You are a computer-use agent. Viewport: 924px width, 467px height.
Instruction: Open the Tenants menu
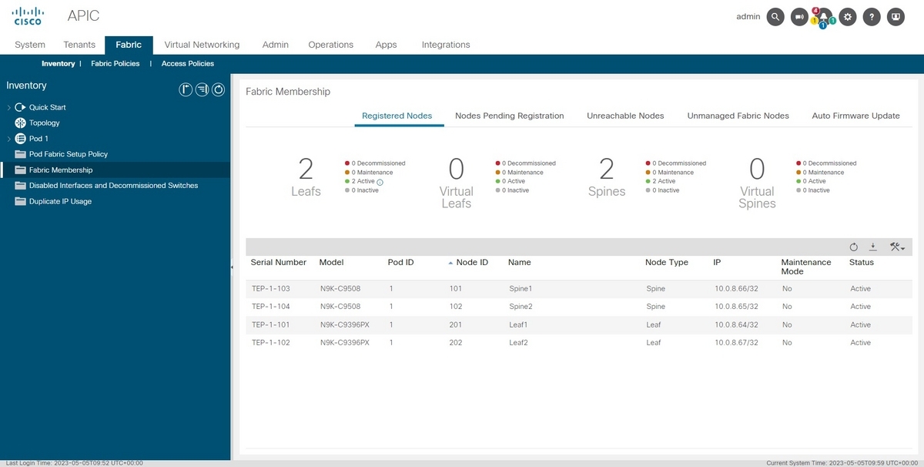[79, 45]
